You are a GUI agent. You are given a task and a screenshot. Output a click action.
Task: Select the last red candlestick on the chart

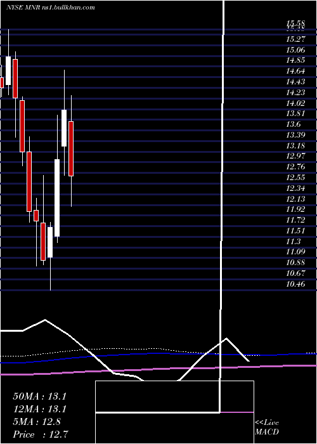pos(71,148)
